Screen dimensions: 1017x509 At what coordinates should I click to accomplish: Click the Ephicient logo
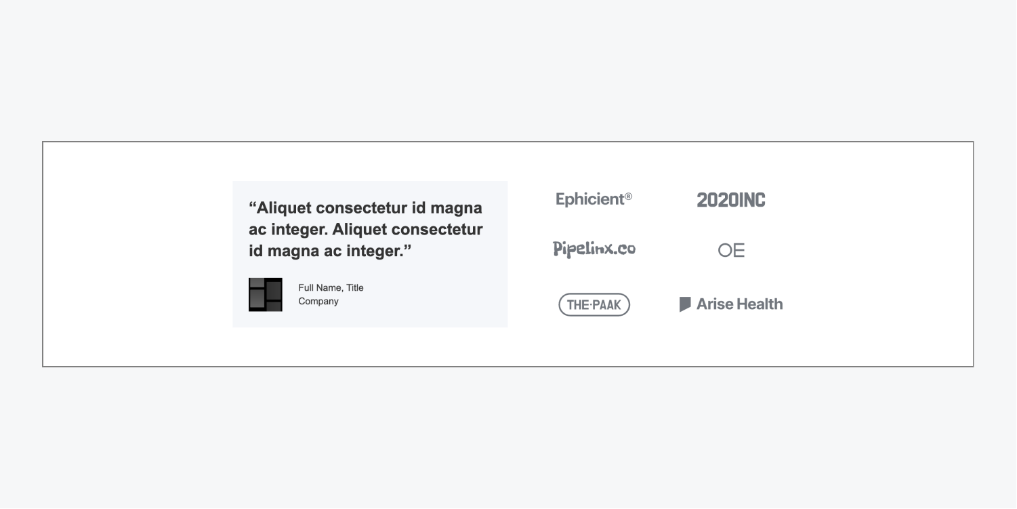[x=589, y=199]
